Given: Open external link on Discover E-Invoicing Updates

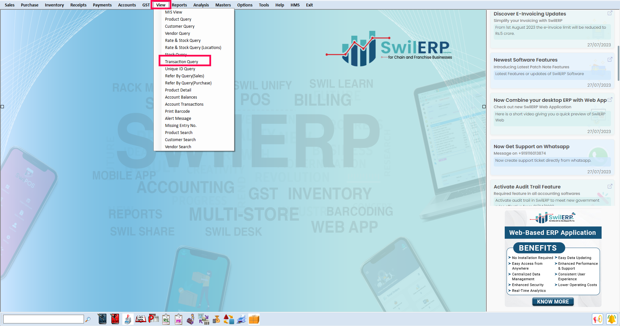Looking at the screenshot, I should [x=610, y=13].
